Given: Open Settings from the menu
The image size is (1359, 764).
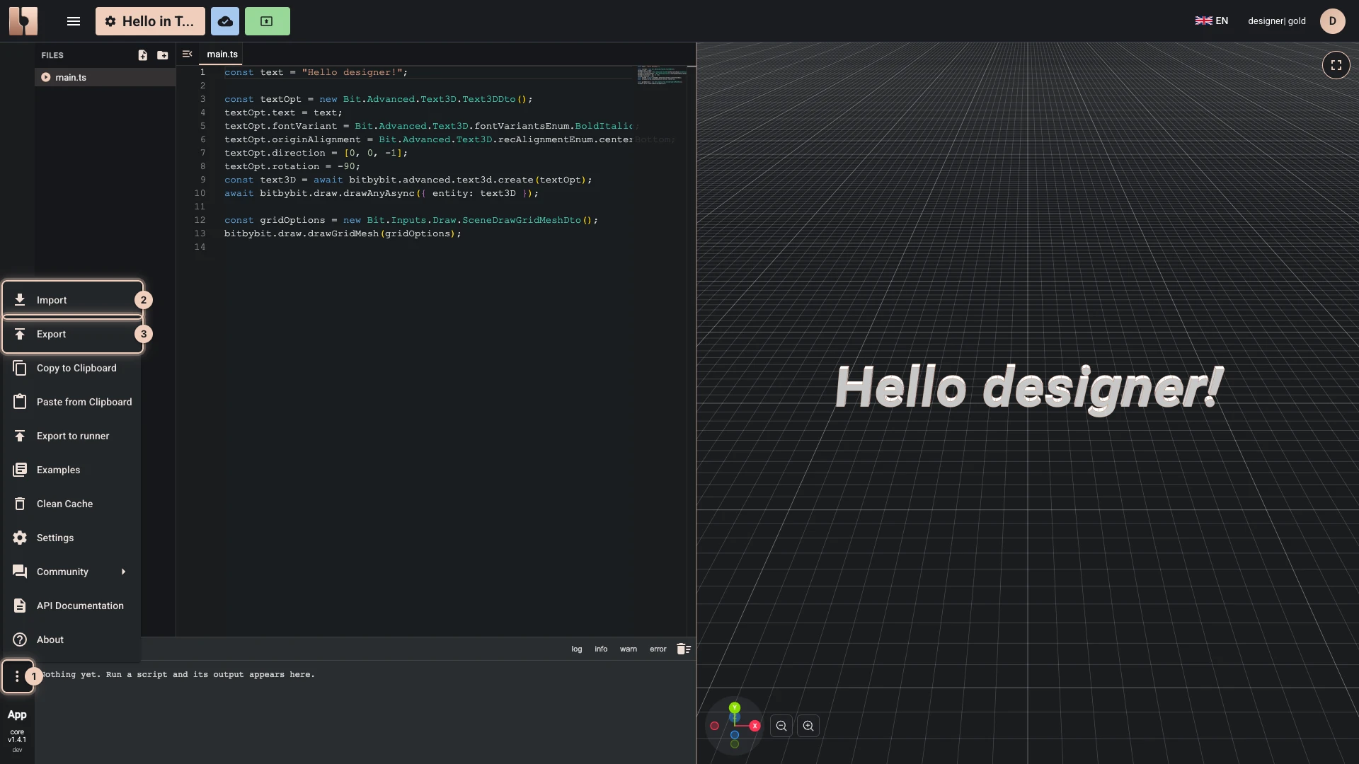Looking at the screenshot, I should click(x=72, y=538).
